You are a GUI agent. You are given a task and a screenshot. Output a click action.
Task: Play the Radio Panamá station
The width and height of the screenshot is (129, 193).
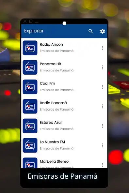point(64,106)
